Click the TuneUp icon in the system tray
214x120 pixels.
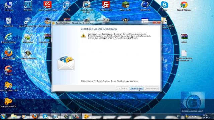click(187, 116)
